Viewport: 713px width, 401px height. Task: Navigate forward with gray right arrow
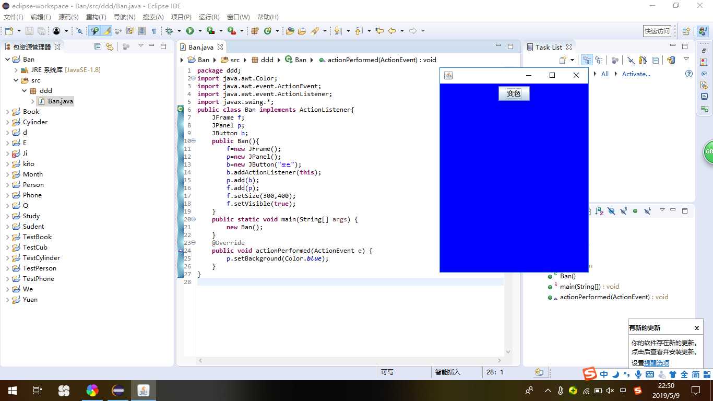pos(413,31)
